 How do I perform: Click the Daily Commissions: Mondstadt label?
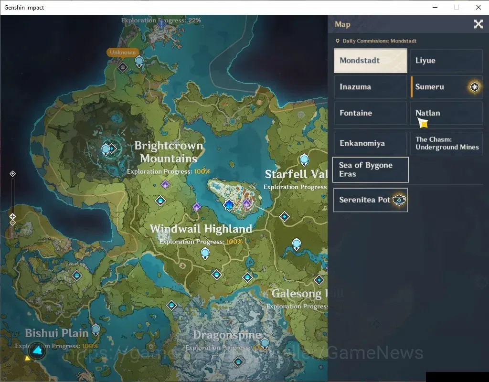[x=379, y=41]
